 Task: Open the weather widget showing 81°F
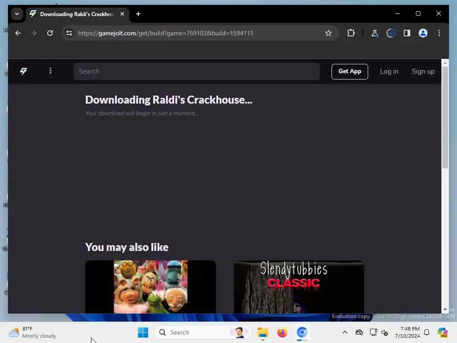(x=33, y=332)
